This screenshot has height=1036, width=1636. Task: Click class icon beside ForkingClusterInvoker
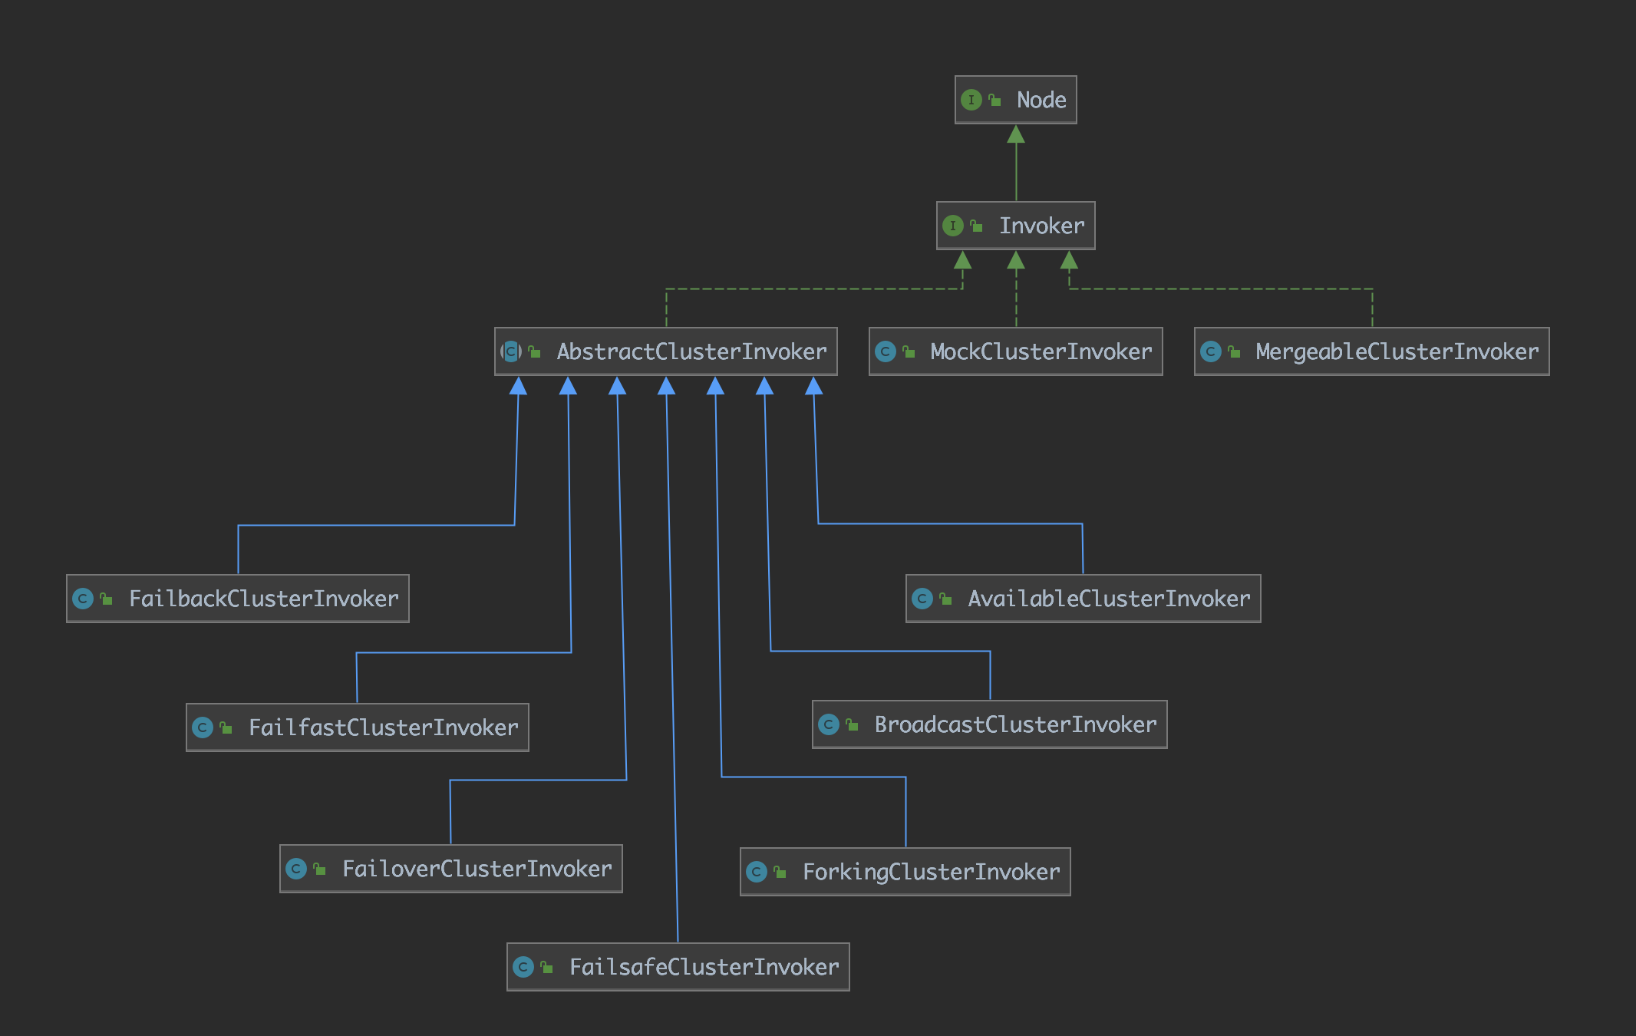pyautogui.click(x=757, y=872)
